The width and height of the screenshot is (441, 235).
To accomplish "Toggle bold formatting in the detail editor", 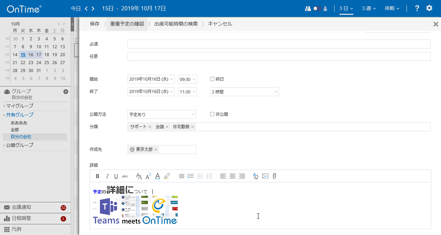I will pyautogui.click(x=98, y=176).
